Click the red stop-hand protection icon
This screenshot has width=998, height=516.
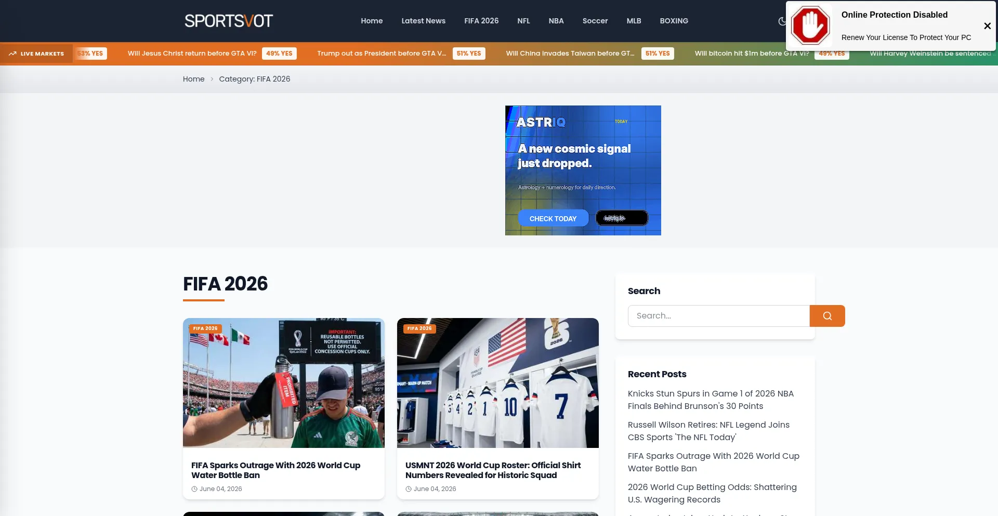point(810,25)
